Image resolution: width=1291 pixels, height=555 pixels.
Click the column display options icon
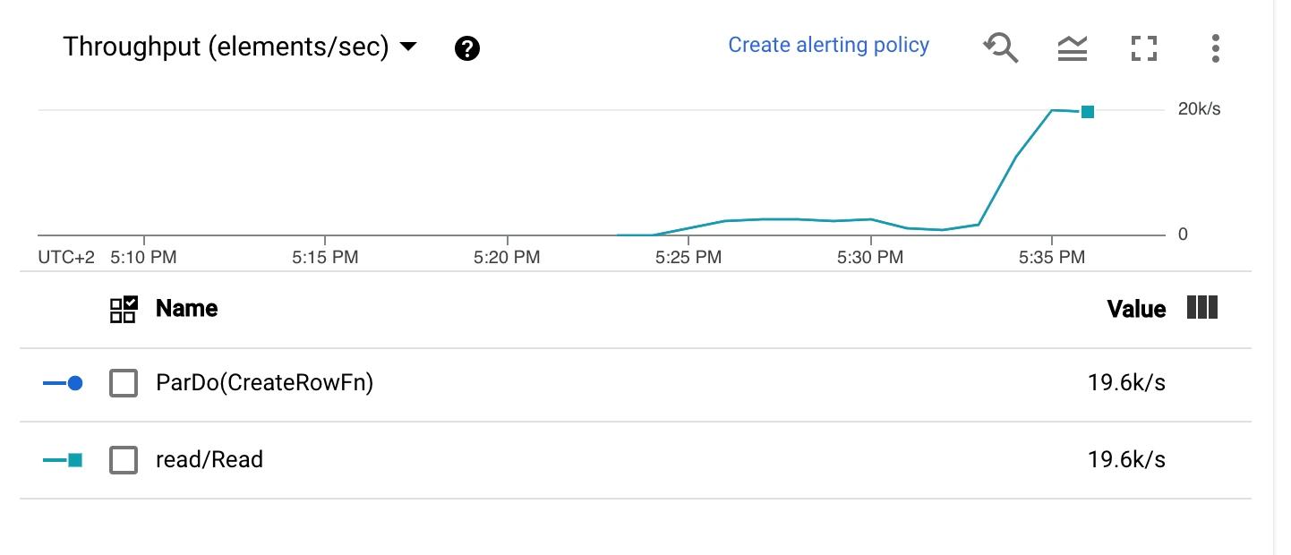point(1202,308)
